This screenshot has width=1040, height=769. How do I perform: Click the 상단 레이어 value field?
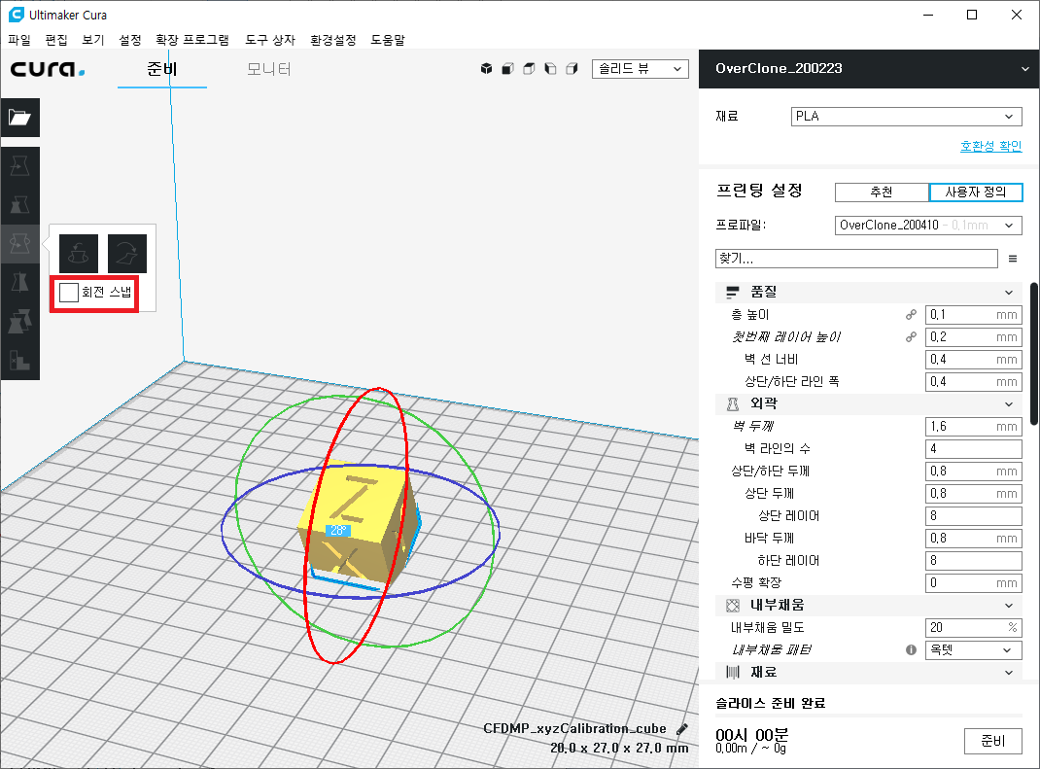(973, 516)
